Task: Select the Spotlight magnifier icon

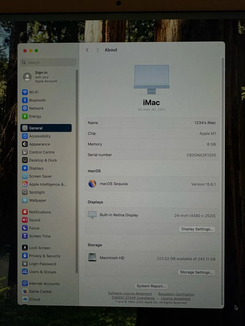Action: click(x=25, y=192)
